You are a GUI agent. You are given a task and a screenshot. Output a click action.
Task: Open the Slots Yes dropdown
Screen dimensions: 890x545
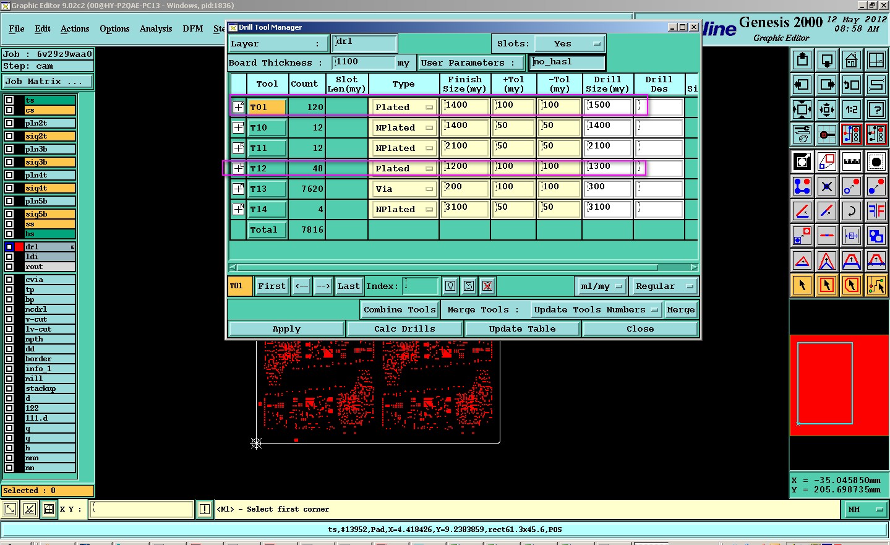tap(569, 43)
